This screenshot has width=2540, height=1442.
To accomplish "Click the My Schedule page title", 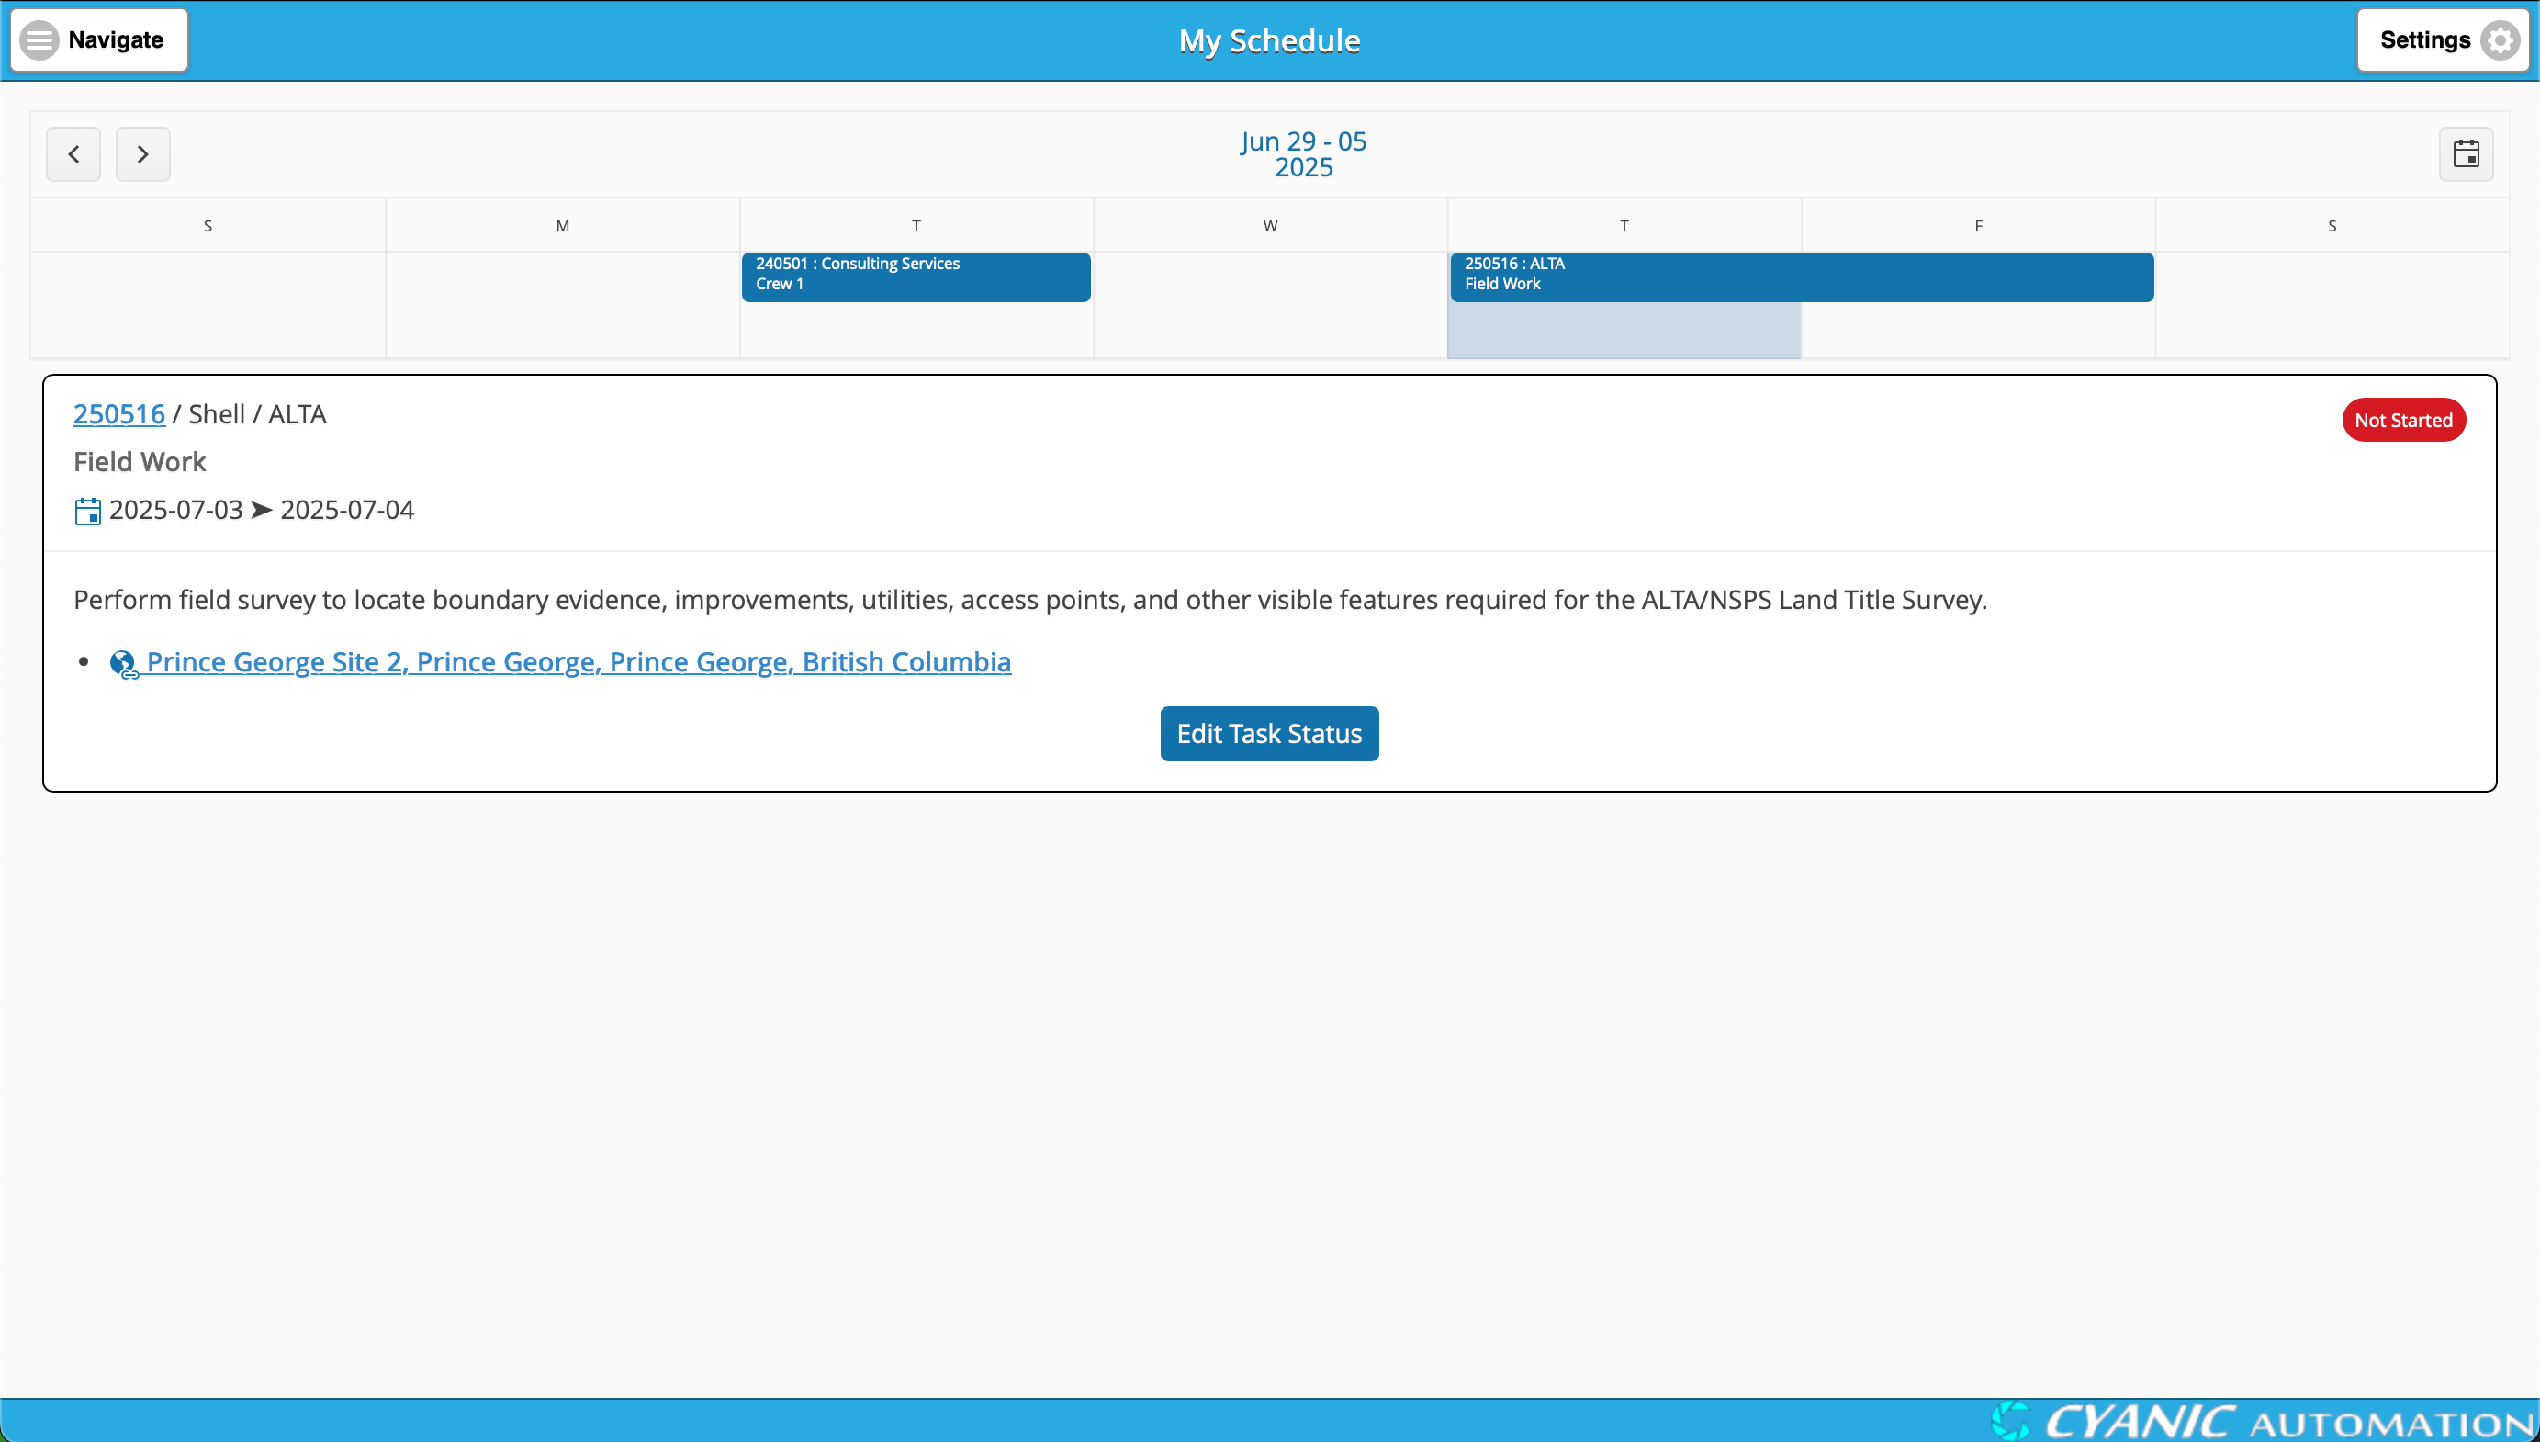I will pos(1269,40).
